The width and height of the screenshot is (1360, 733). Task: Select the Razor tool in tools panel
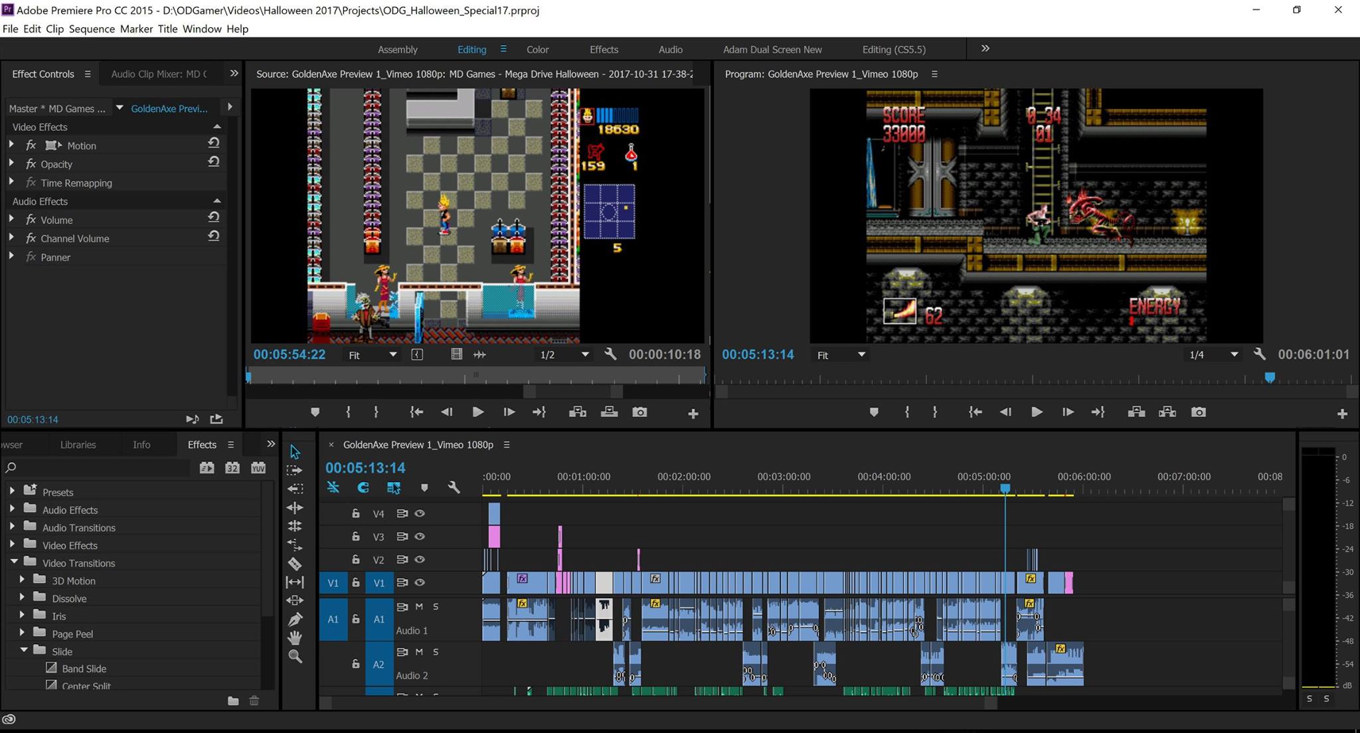(x=295, y=564)
